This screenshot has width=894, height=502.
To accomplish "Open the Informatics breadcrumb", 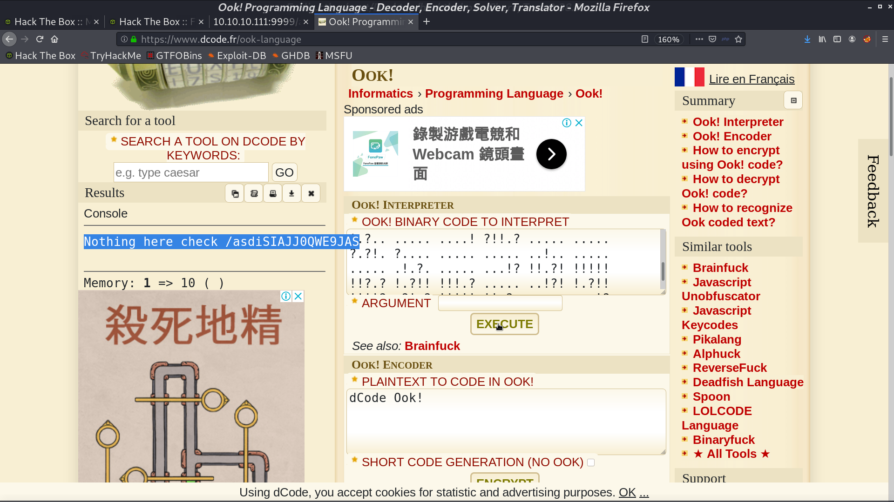I will tap(380, 94).
